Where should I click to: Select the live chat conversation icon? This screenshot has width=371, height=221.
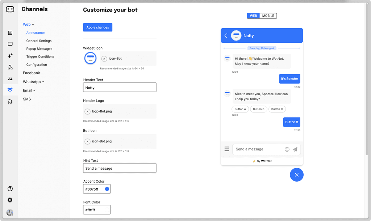tap(10, 44)
